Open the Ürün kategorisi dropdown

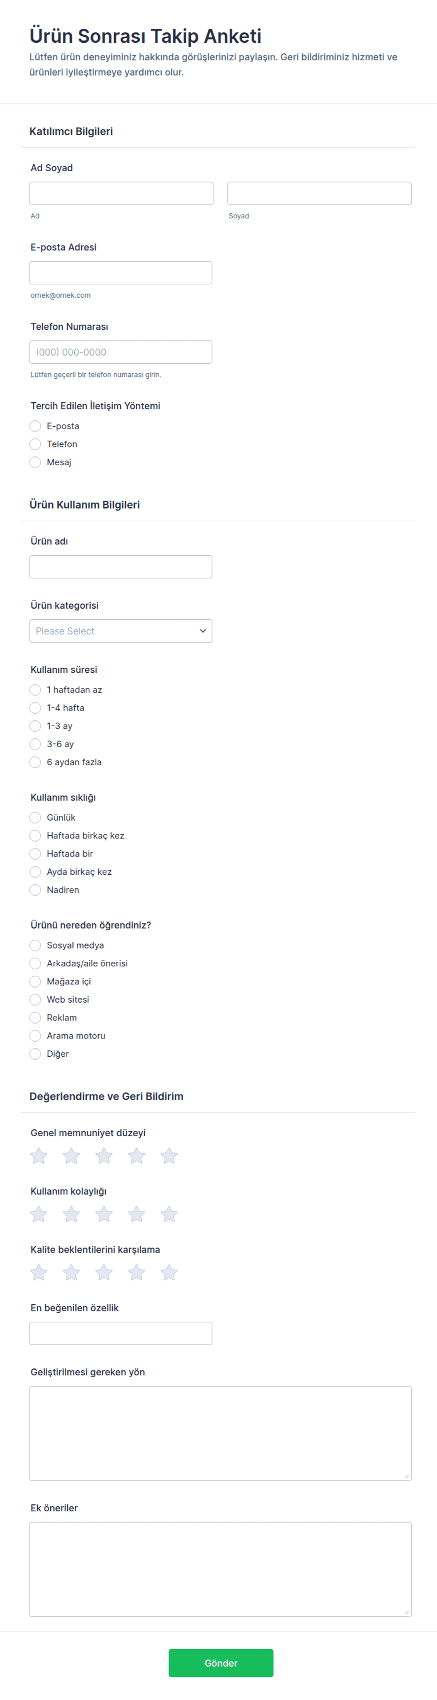[x=121, y=631]
